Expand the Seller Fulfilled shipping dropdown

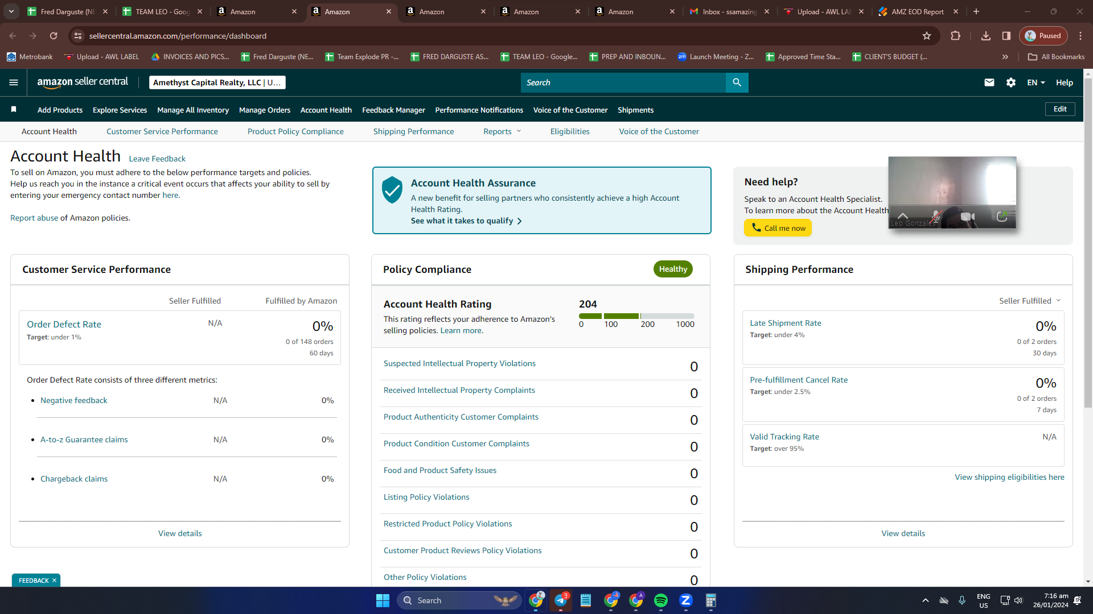tap(1030, 301)
